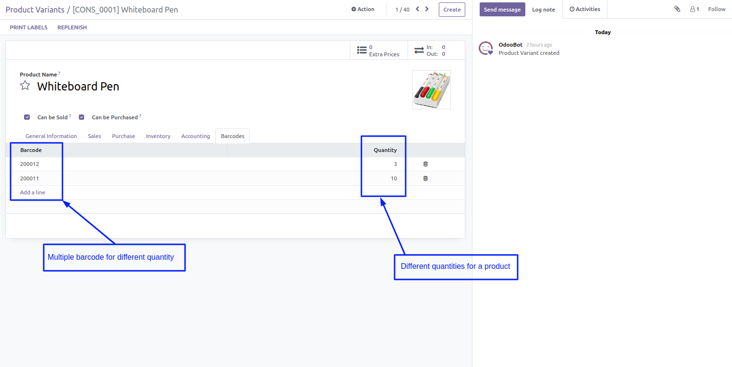Screen dimensions: 732x367
Task: Switch to the Accounting tab
Action: click(x=195, y=136)
